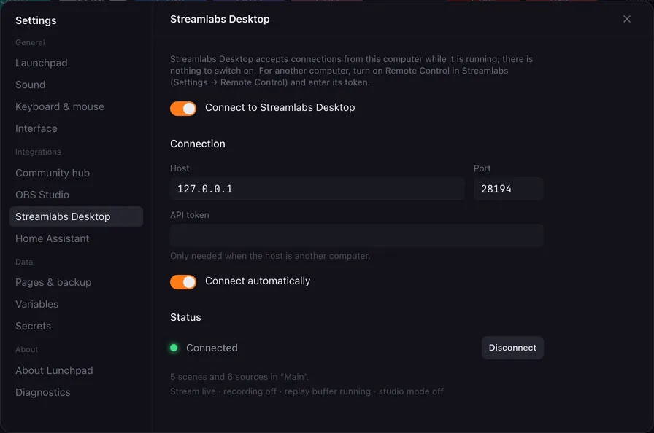654x433 pixels.
Task: Select OBS Studio integration settings
Action: tap(76, 195)
